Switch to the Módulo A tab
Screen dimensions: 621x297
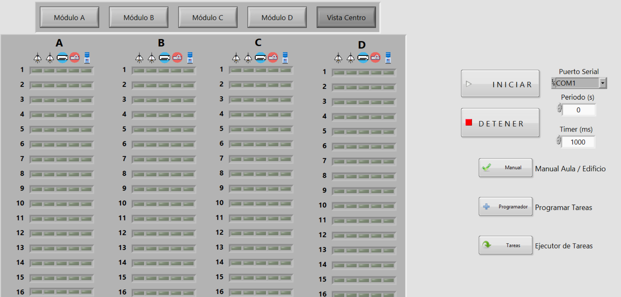click(x=69, y=17)
